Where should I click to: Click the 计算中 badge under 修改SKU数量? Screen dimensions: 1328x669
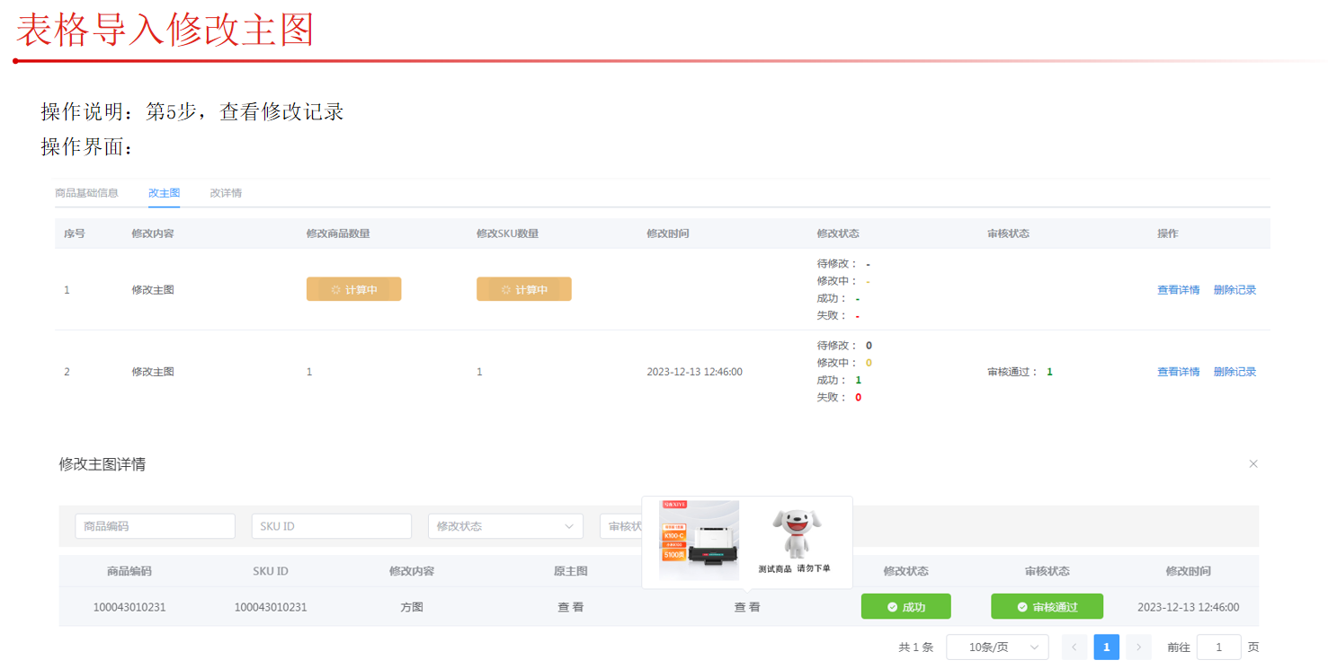tap(523, 289)
